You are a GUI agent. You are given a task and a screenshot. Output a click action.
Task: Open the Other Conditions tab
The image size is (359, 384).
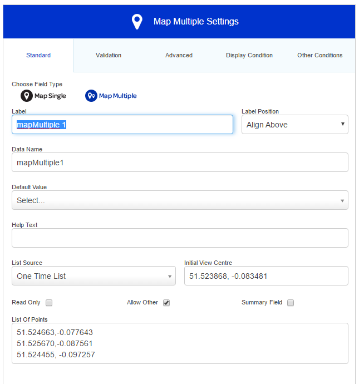319,55
